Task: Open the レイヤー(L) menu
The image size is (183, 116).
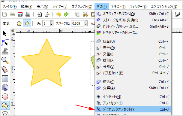Action: coord(60,7)
